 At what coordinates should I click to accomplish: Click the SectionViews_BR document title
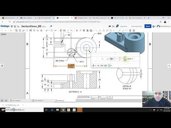pos(31,26)
